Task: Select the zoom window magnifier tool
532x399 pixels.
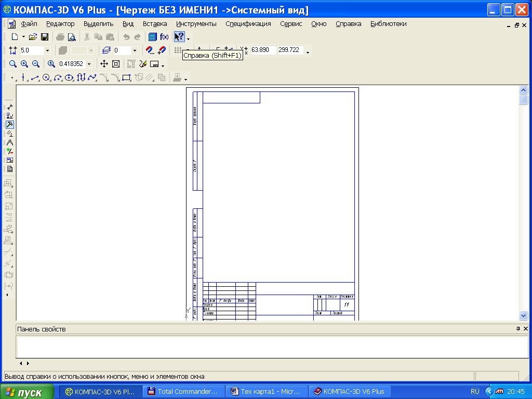Action: pyautogui.click(x=13, y=64)
